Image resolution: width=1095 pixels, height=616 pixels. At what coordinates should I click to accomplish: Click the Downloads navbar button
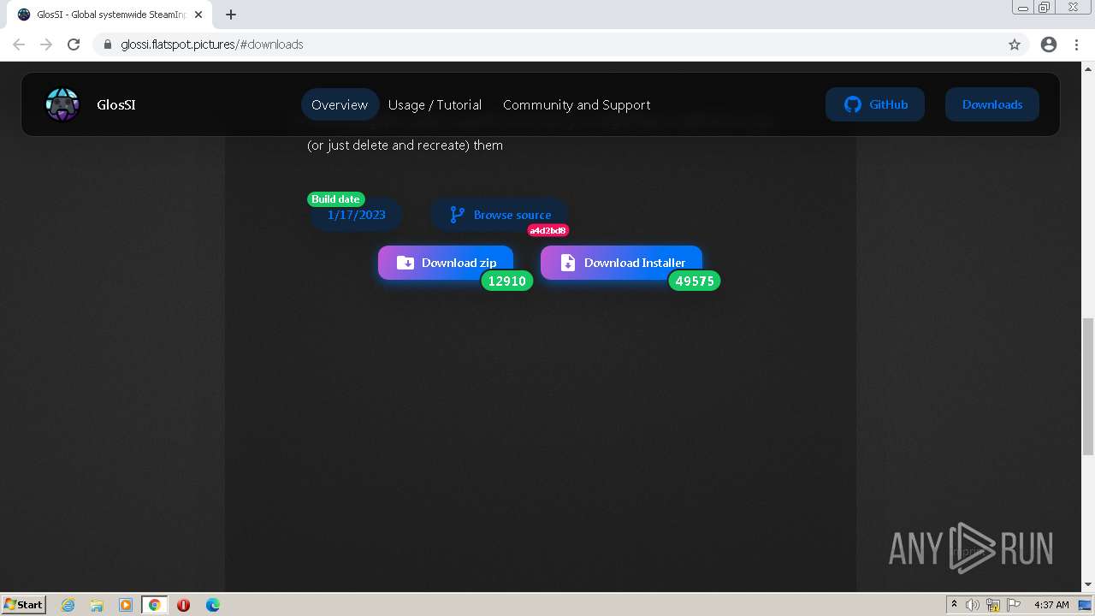point(992,104)
